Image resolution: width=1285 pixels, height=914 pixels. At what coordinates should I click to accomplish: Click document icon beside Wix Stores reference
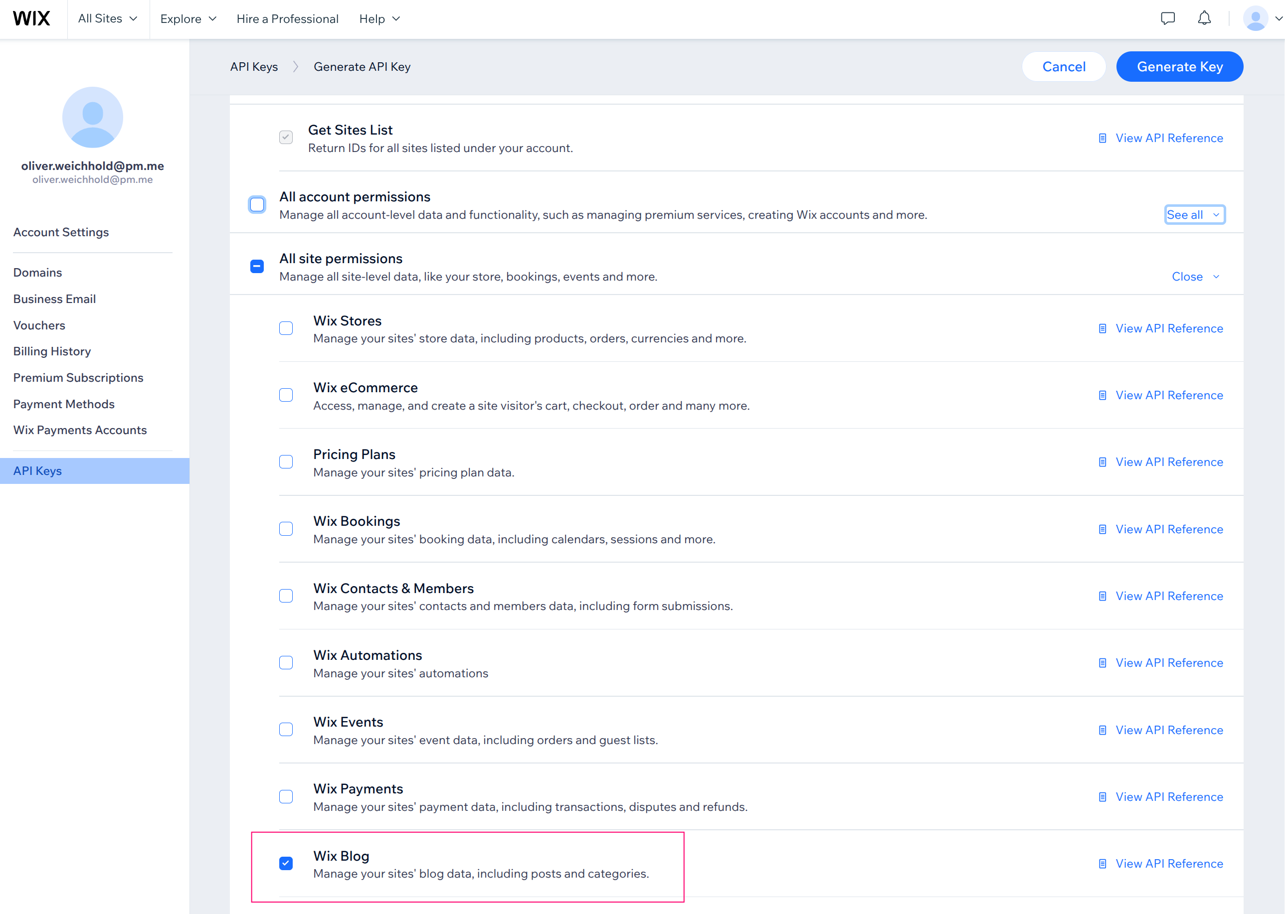click(x=1102, y=328)
